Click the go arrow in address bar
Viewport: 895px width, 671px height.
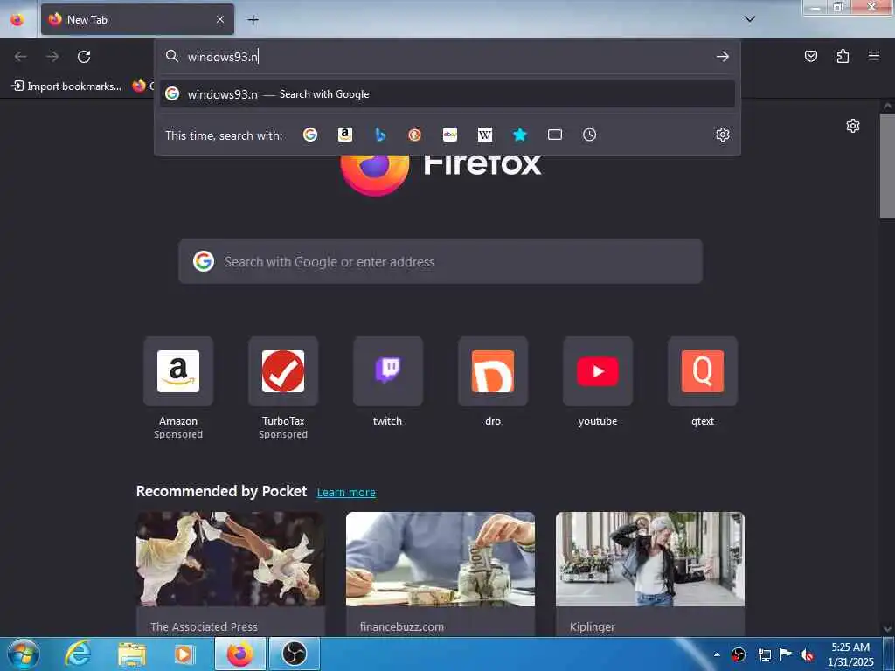(722, 57)
